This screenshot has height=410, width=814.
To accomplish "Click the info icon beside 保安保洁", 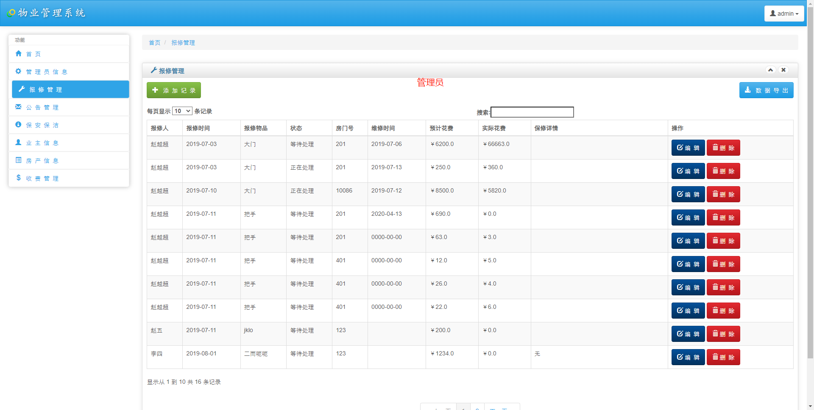I will [x=18, y=125].
